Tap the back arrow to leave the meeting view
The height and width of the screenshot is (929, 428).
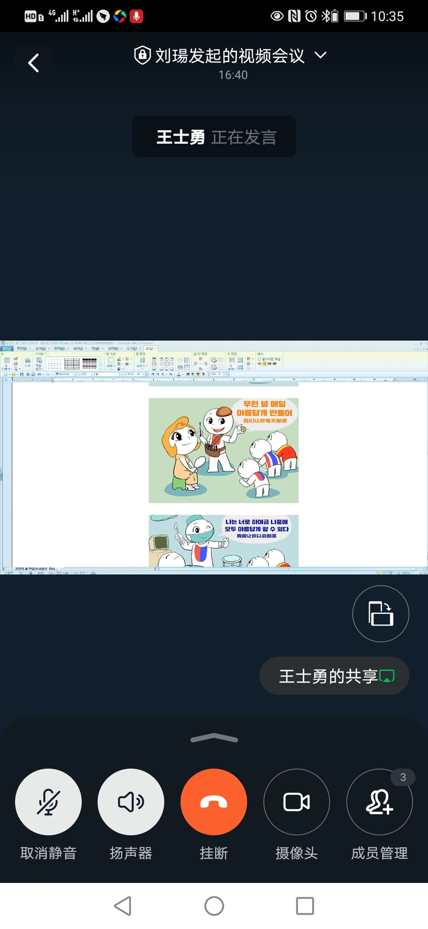click(34, 63)
